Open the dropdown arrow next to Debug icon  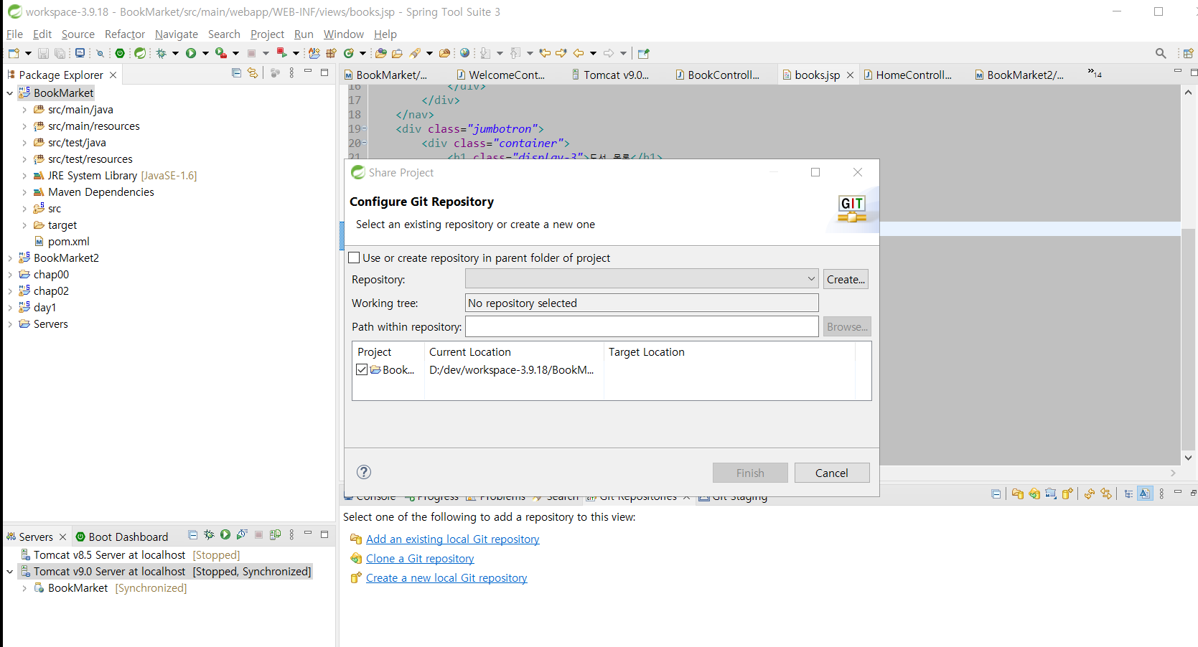(175, 53)
